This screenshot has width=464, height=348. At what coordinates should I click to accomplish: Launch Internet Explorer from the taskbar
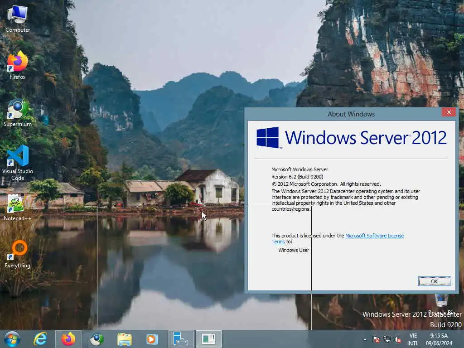coord(40,339)
